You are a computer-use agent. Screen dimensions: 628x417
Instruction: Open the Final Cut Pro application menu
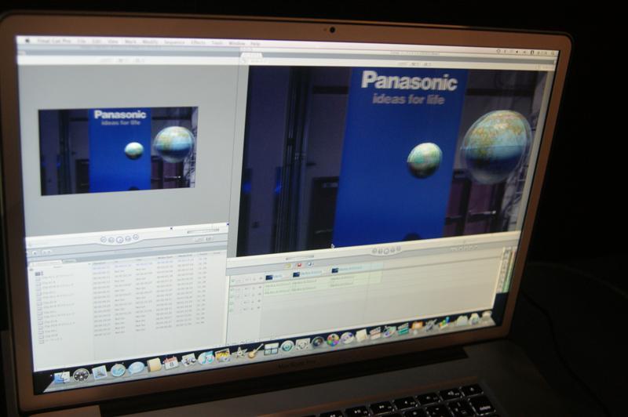tap(54, 42)
